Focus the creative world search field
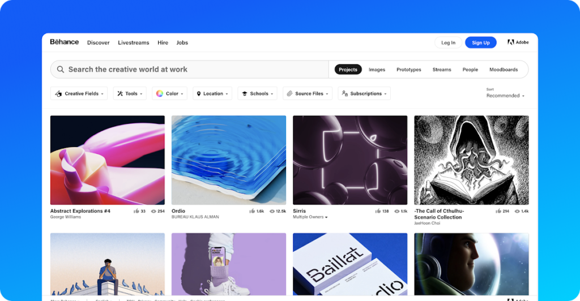This screenshot has height=301, width=580. click(189, 70)
